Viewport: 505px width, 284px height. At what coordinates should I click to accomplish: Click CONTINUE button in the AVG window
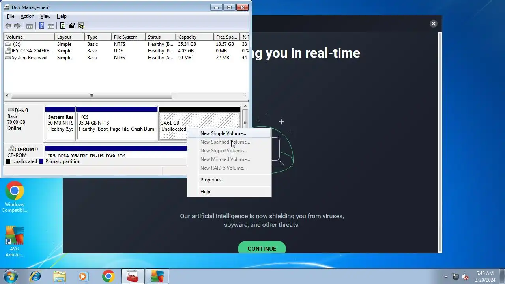[262, 248]
